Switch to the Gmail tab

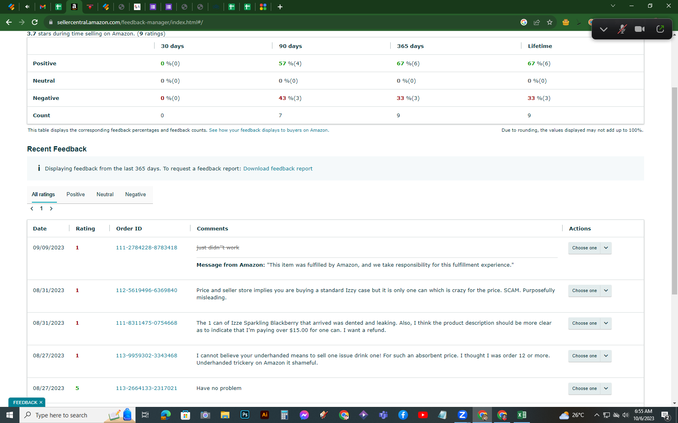[43, 7]
